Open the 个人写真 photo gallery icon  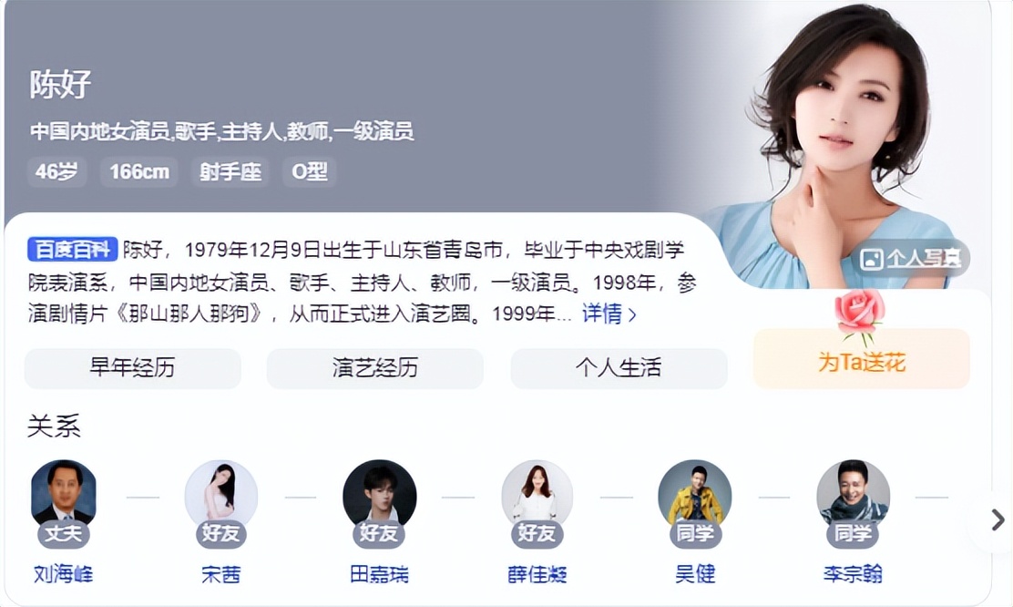coord(872,259)
